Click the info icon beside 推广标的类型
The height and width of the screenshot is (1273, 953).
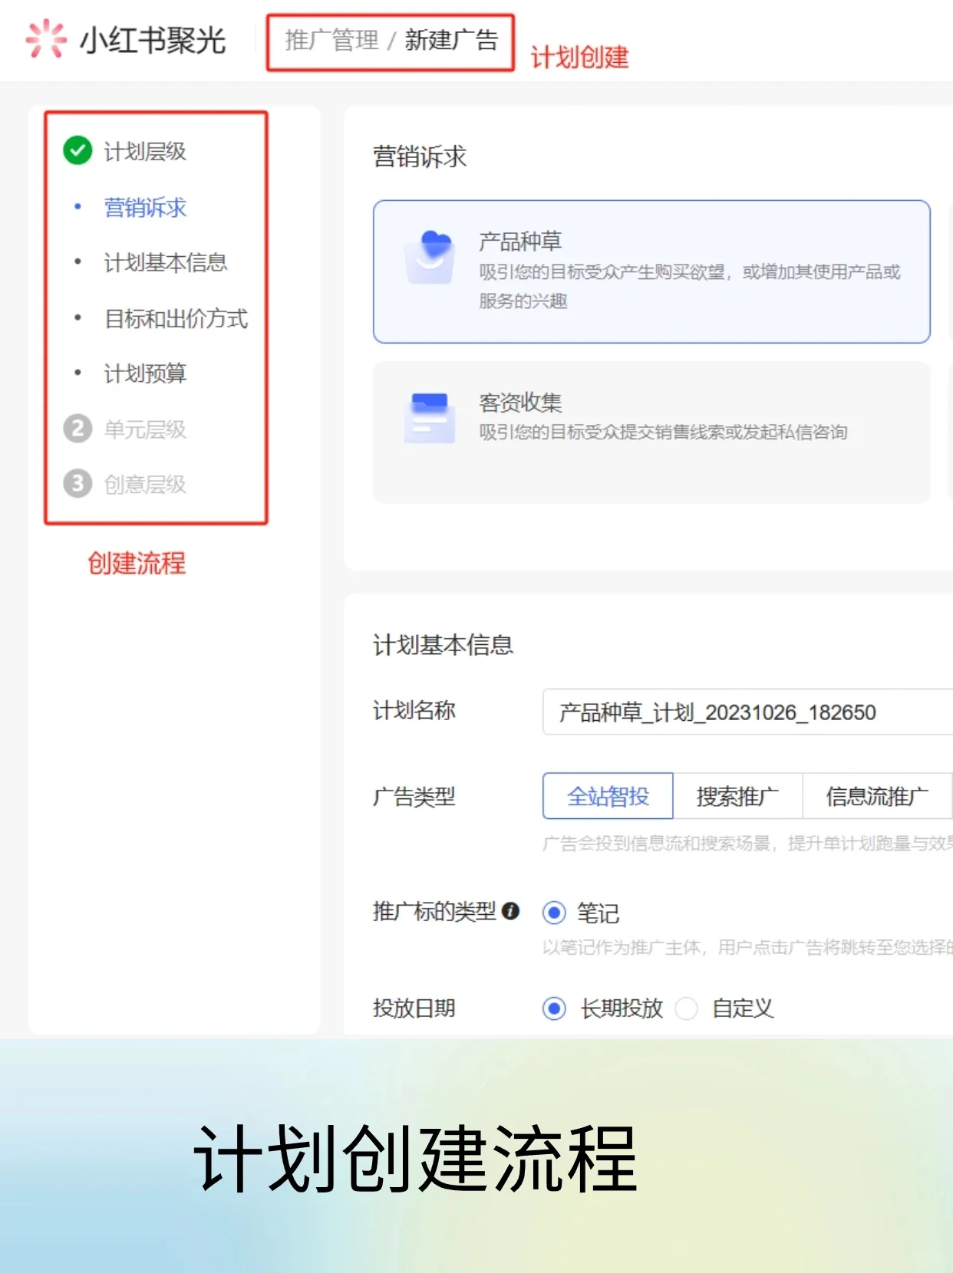pos(510,911)
